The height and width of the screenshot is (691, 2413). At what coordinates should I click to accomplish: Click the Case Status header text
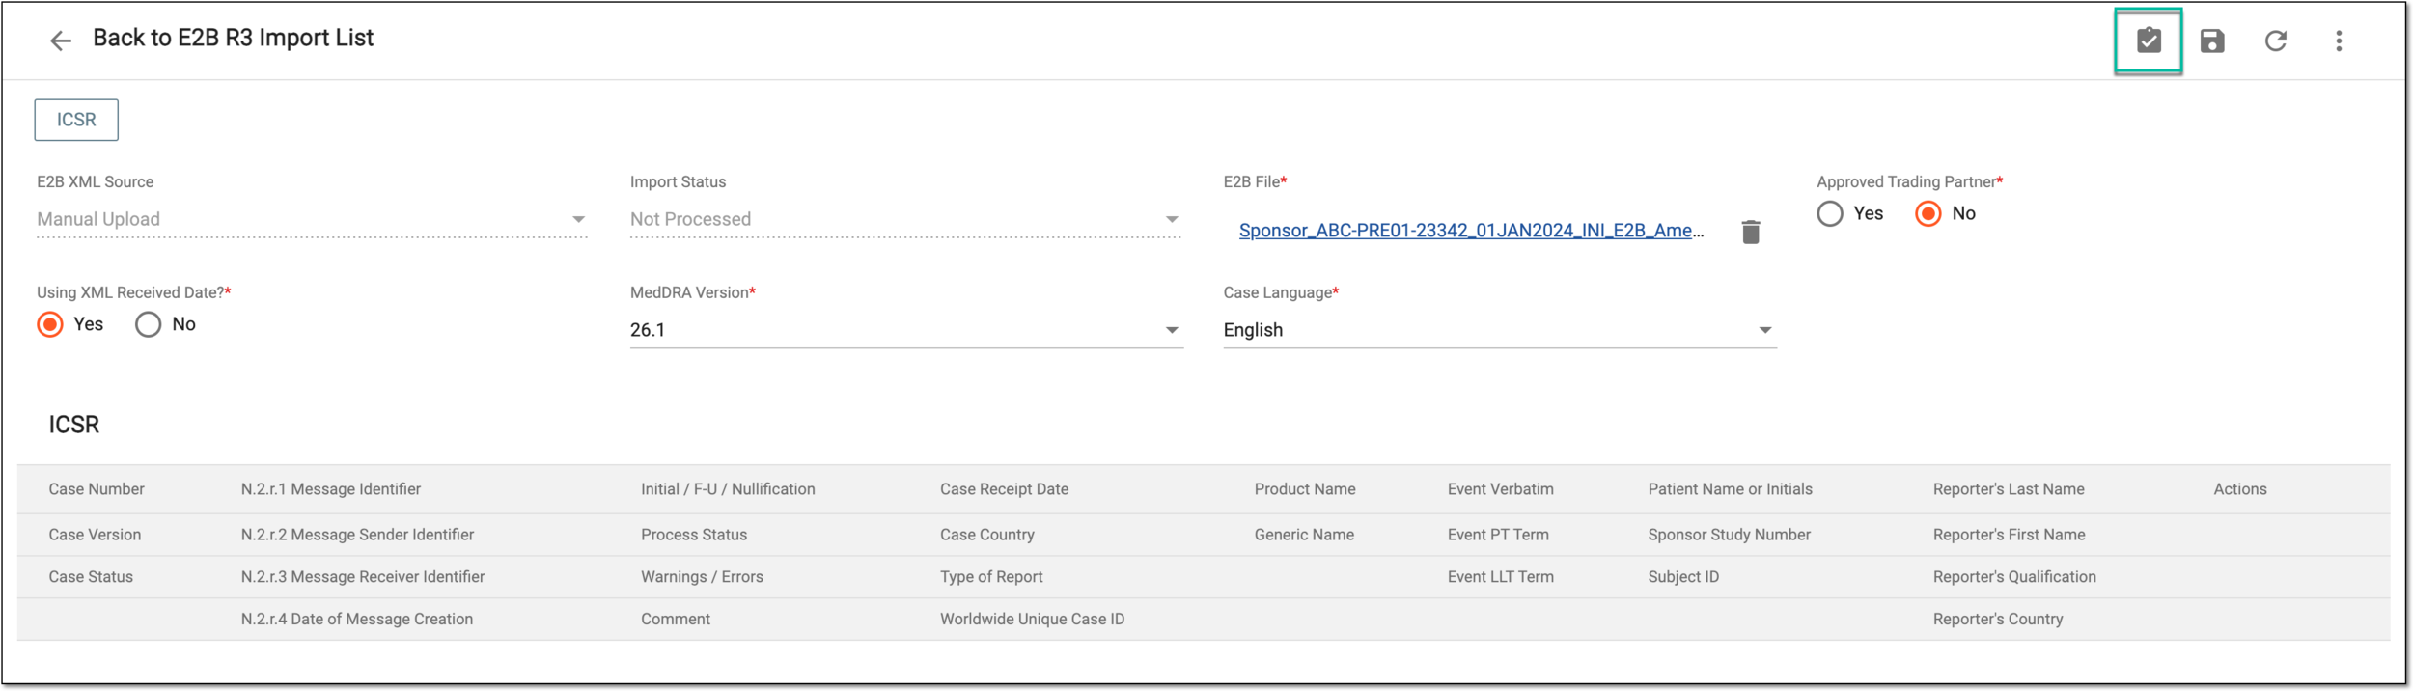point(91,577)
